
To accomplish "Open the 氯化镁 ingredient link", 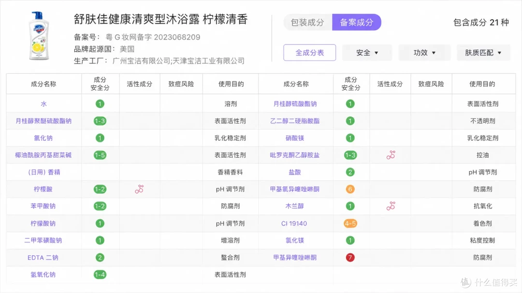I will (295, 240).
